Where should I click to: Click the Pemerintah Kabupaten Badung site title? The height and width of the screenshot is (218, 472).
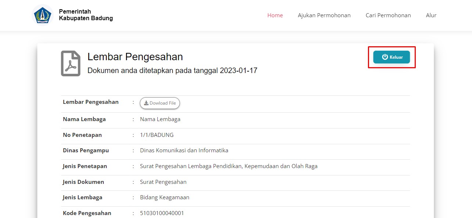(x=86, y=15)
